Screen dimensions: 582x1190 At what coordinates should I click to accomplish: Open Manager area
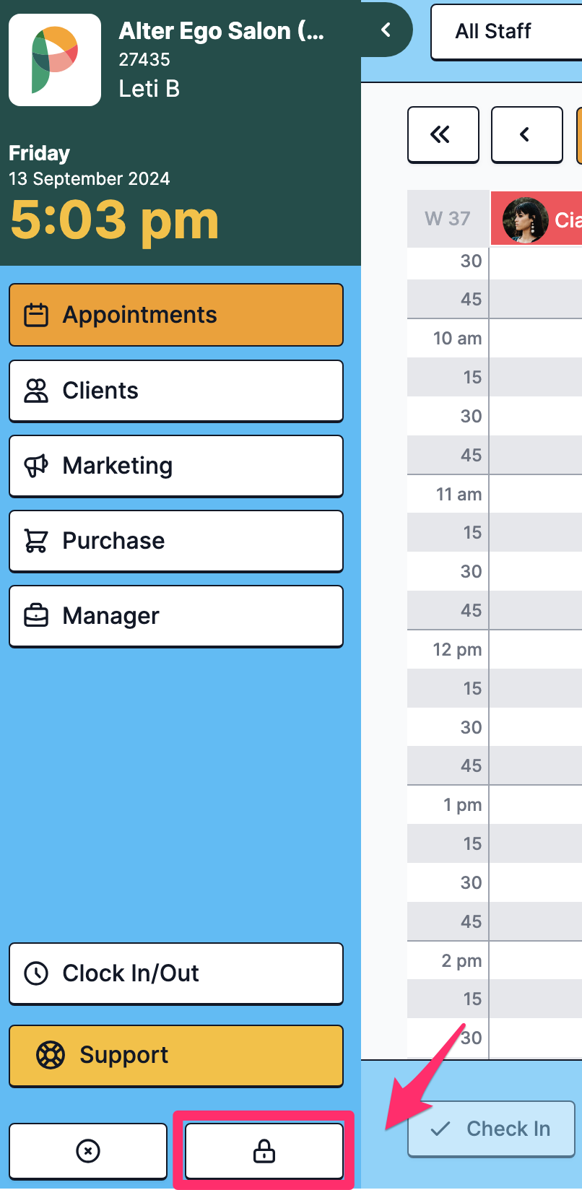pyautogui.click(x=176, y=616)
